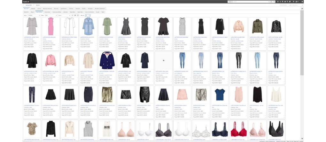Switch to the Sourcing tab
Image resolution: width=326 pixels, height=142 pixels.
point(56,9)
